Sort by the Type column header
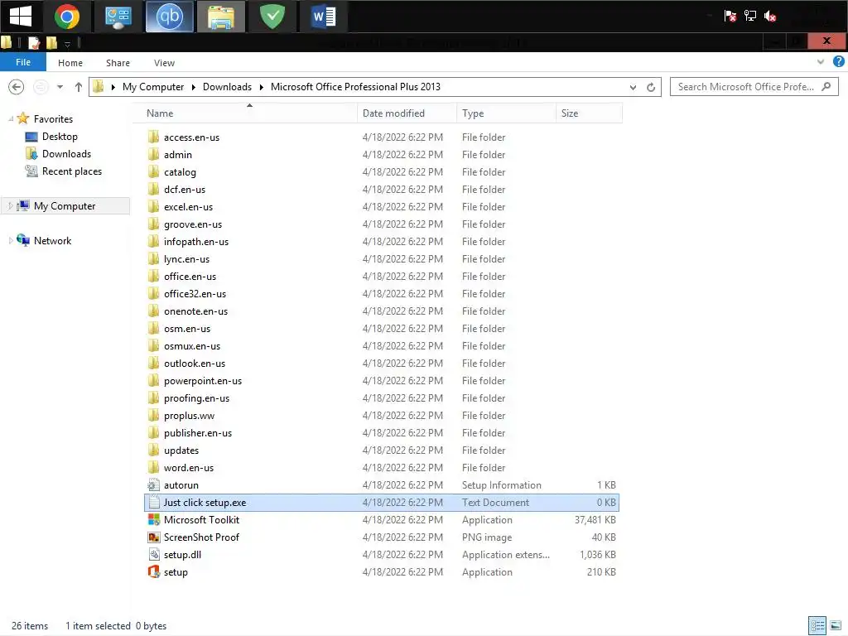 pyautogui.click(x=506, y=113)
